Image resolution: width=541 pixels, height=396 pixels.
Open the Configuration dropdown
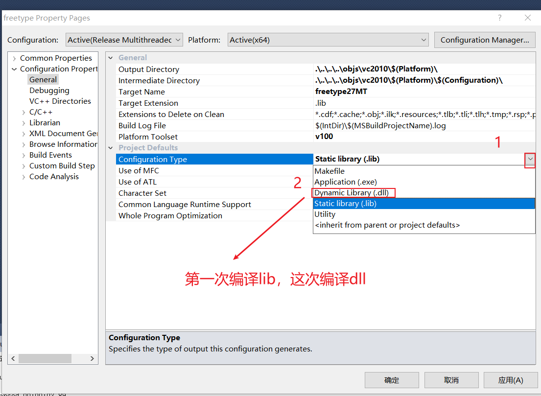coord(124,40)
